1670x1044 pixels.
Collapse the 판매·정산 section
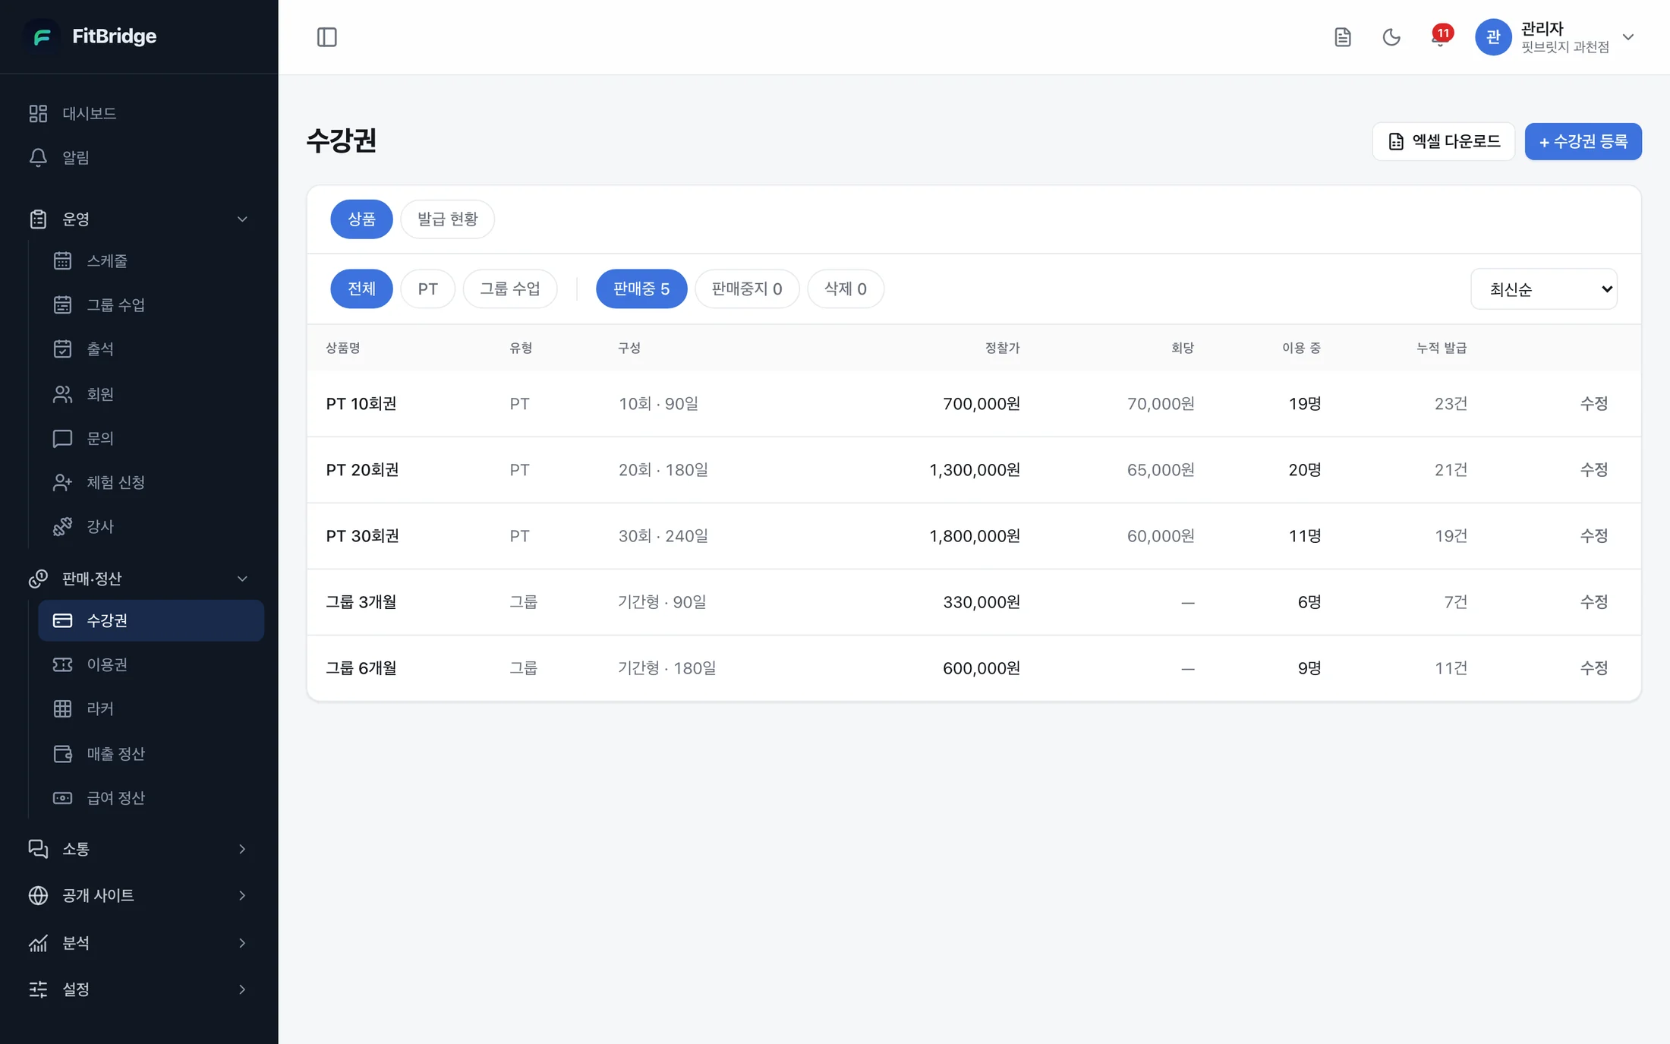click(139, 579)
